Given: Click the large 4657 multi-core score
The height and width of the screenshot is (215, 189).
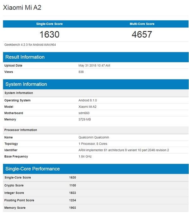Looking at the screenshot, I should coord(142,34).
